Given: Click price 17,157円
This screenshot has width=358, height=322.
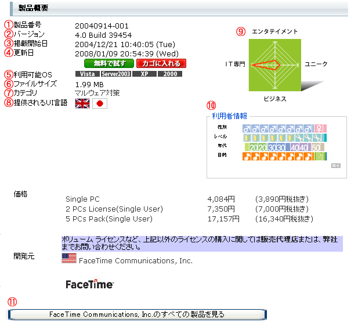Looking at the screenshot, I should point(223,219).
